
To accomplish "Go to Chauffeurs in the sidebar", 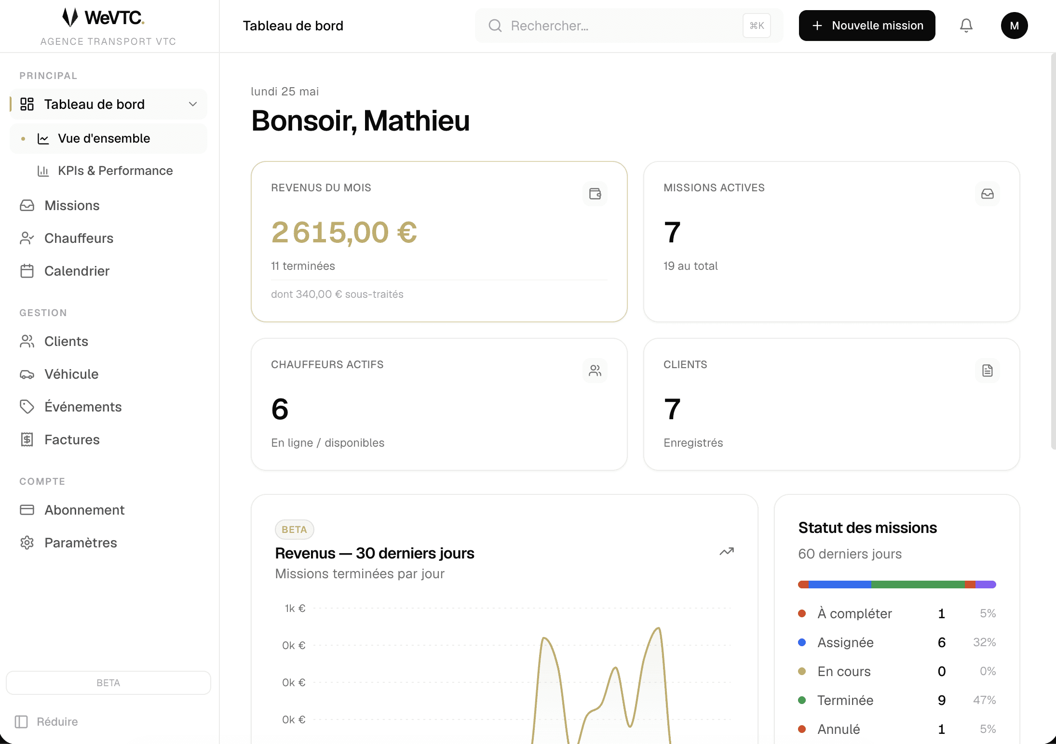I will tap(108, 238).
